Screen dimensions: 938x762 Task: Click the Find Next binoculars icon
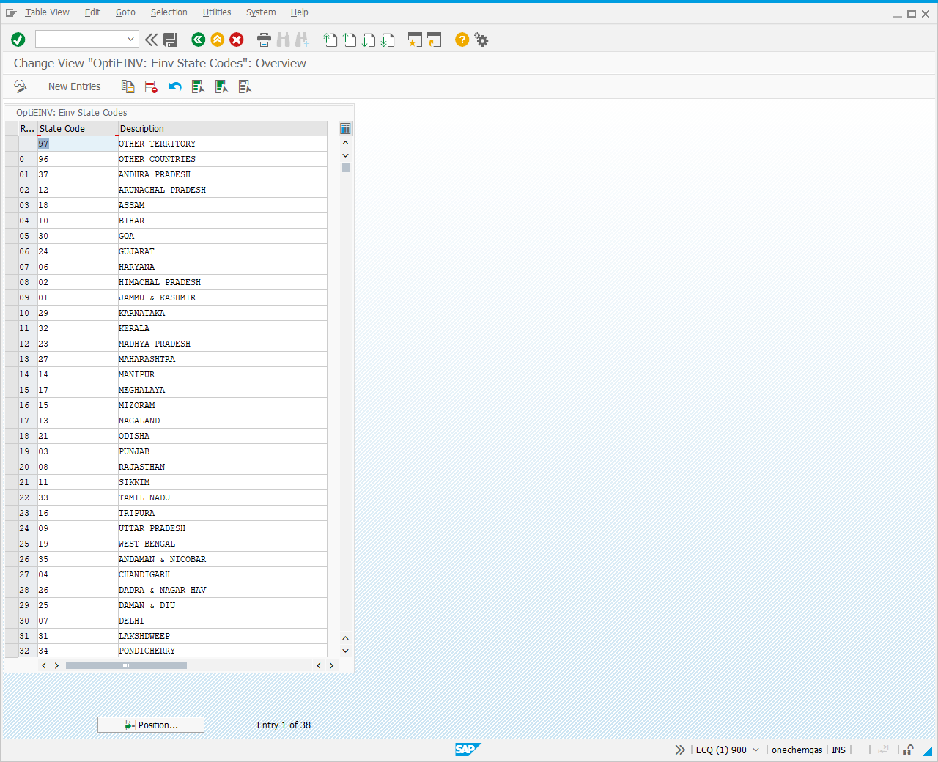303,40
